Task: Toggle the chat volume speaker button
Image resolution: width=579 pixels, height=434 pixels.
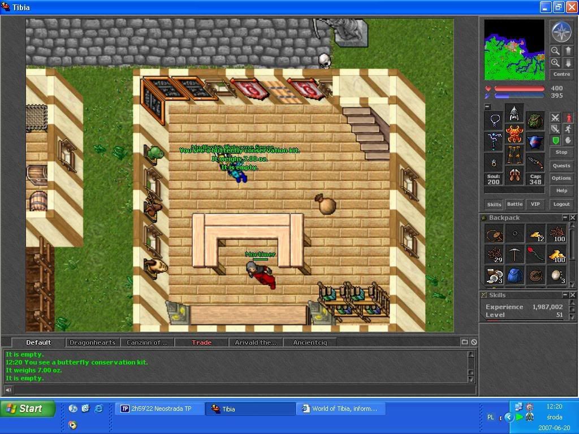Action: click(x=8, y=389)
